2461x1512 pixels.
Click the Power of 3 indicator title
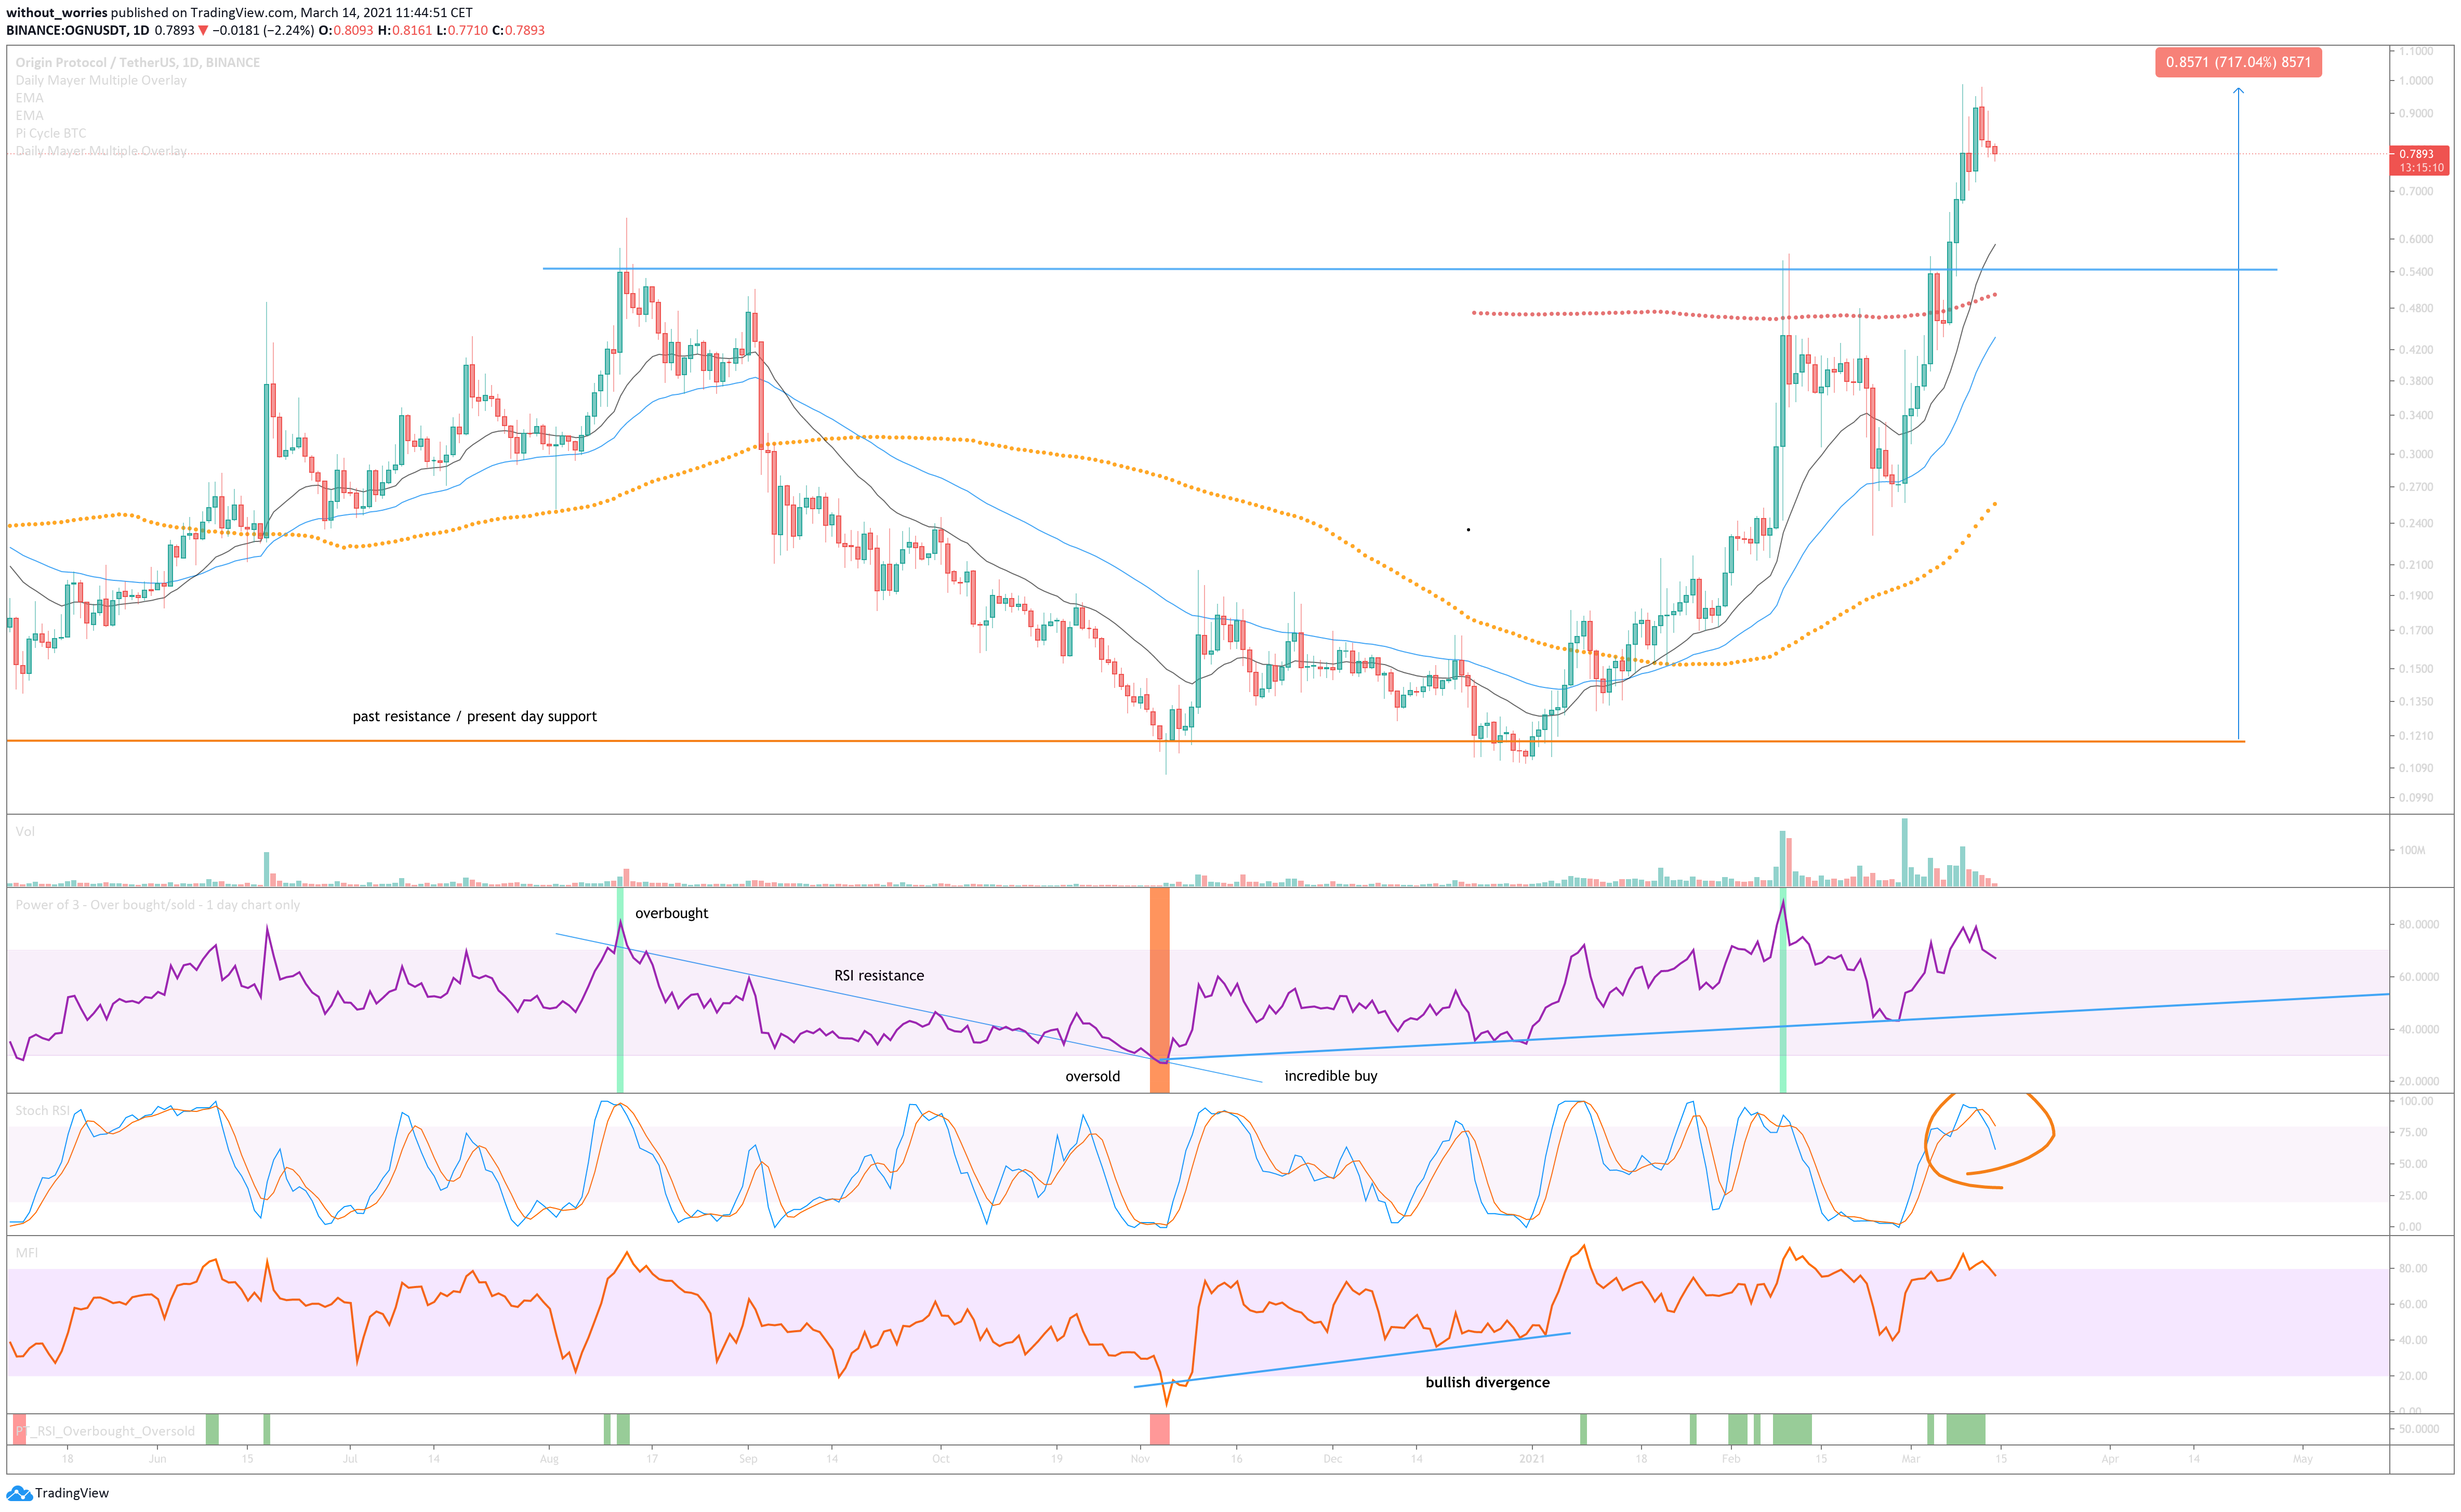pos(157,905)
